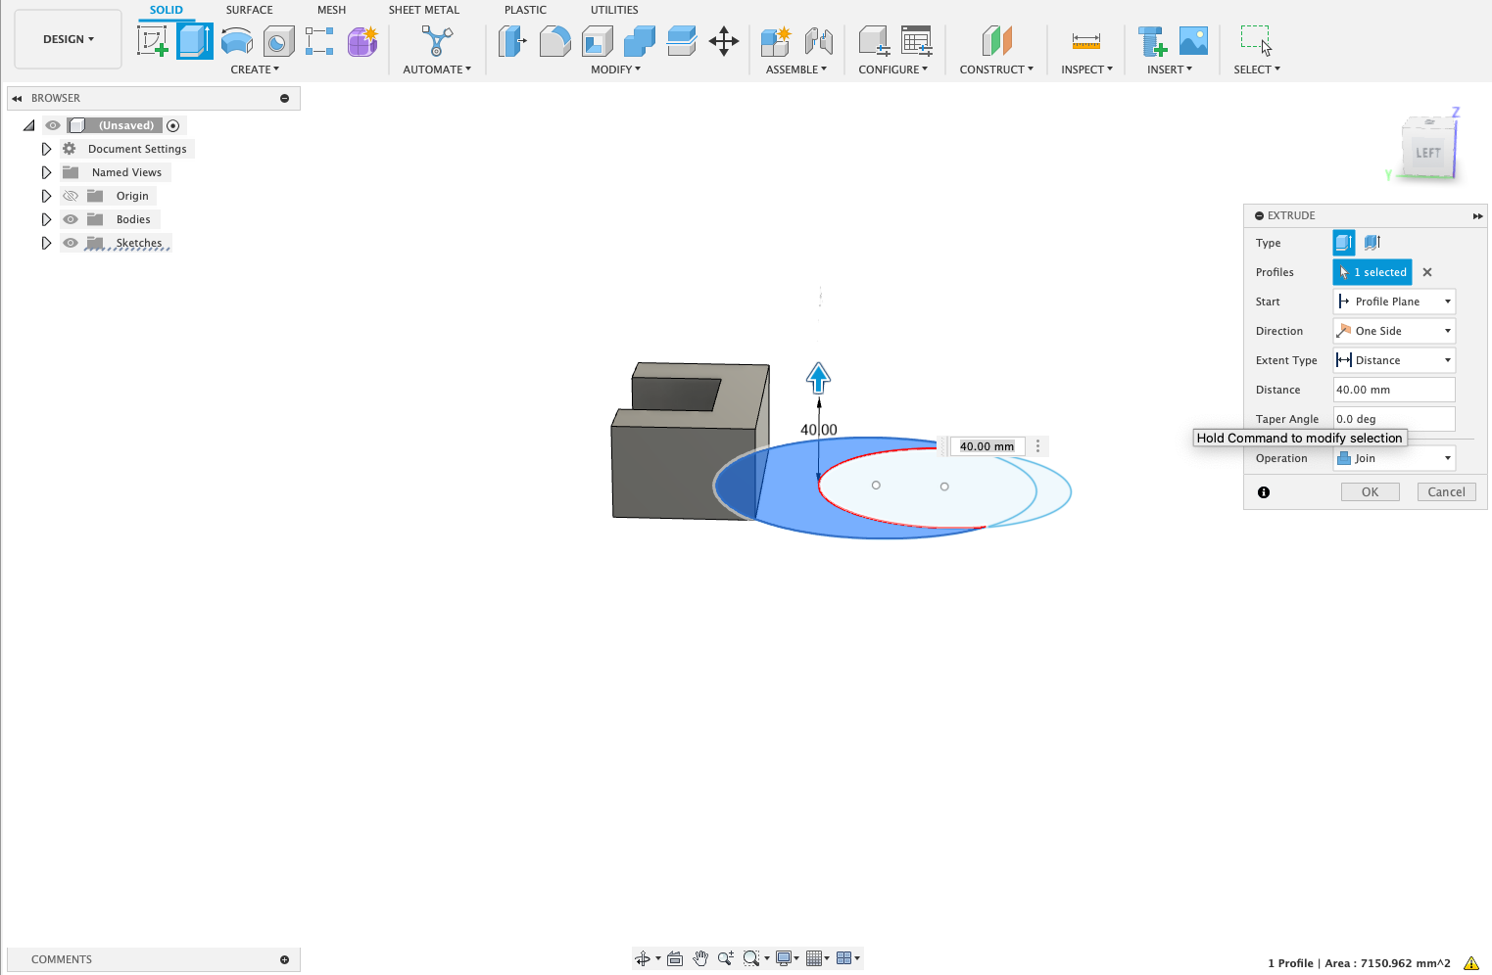Open the CREATE menu

point(255,70)
